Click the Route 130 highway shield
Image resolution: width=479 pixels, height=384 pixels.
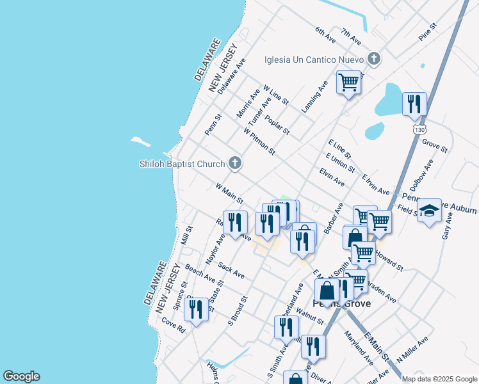(x=419, y=130)
